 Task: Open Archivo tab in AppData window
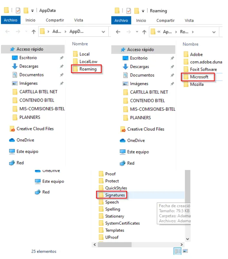click(11, 20)
